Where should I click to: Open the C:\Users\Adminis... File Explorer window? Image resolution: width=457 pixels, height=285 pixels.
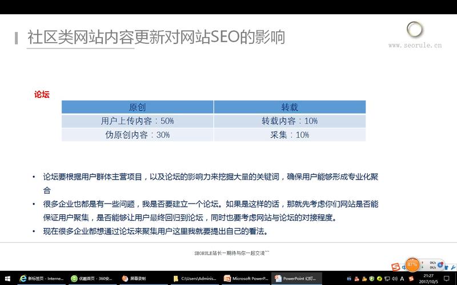[195, 278]
